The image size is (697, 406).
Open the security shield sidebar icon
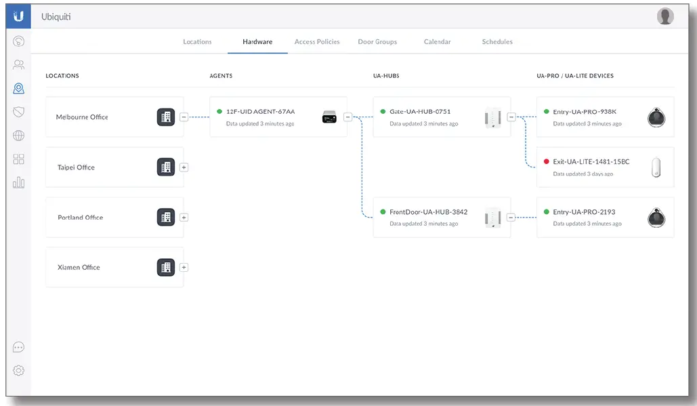(x=18, y=112)
